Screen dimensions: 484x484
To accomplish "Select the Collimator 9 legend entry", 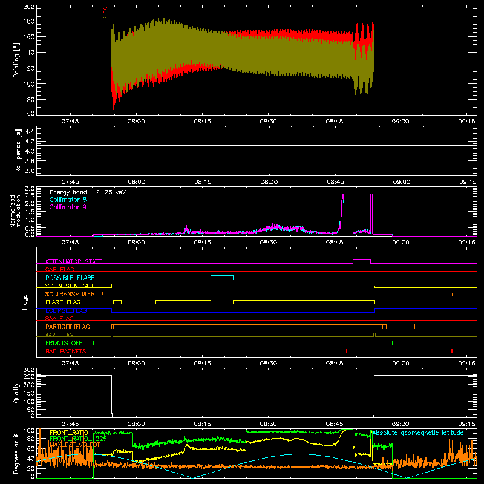I will pos(68,207).
